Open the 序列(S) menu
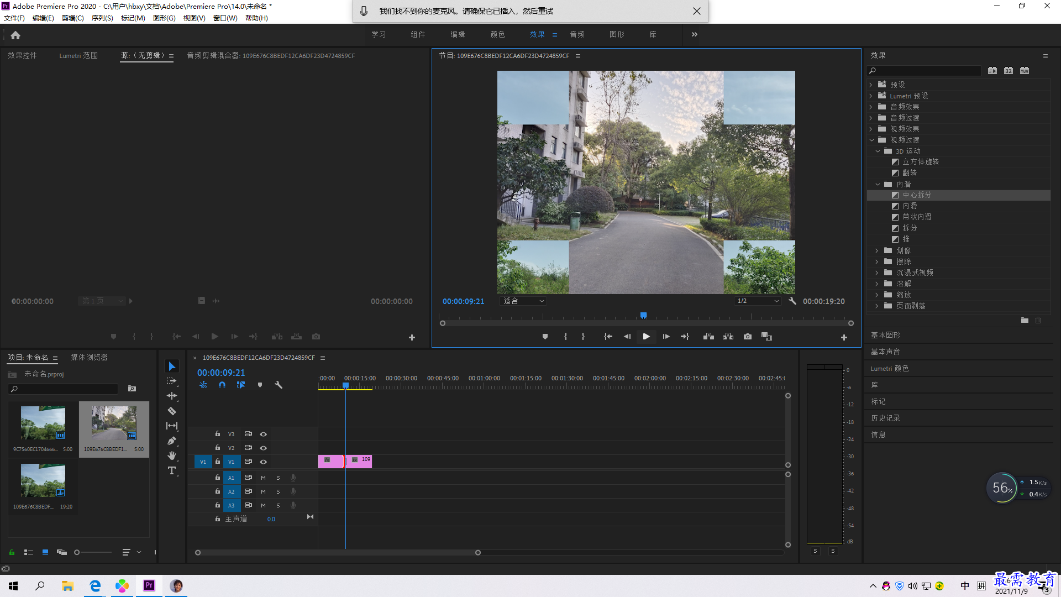 (102, 18)
